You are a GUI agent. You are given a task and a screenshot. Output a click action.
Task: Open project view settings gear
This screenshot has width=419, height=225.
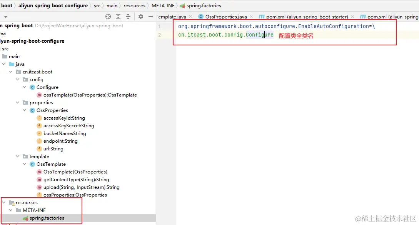click(x=141, y=17)
